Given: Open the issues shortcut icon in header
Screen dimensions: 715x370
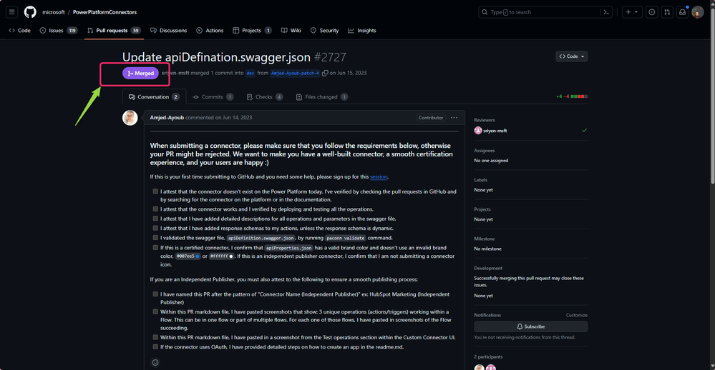Looking at the screenshot, I should click(x=651, y=12).
